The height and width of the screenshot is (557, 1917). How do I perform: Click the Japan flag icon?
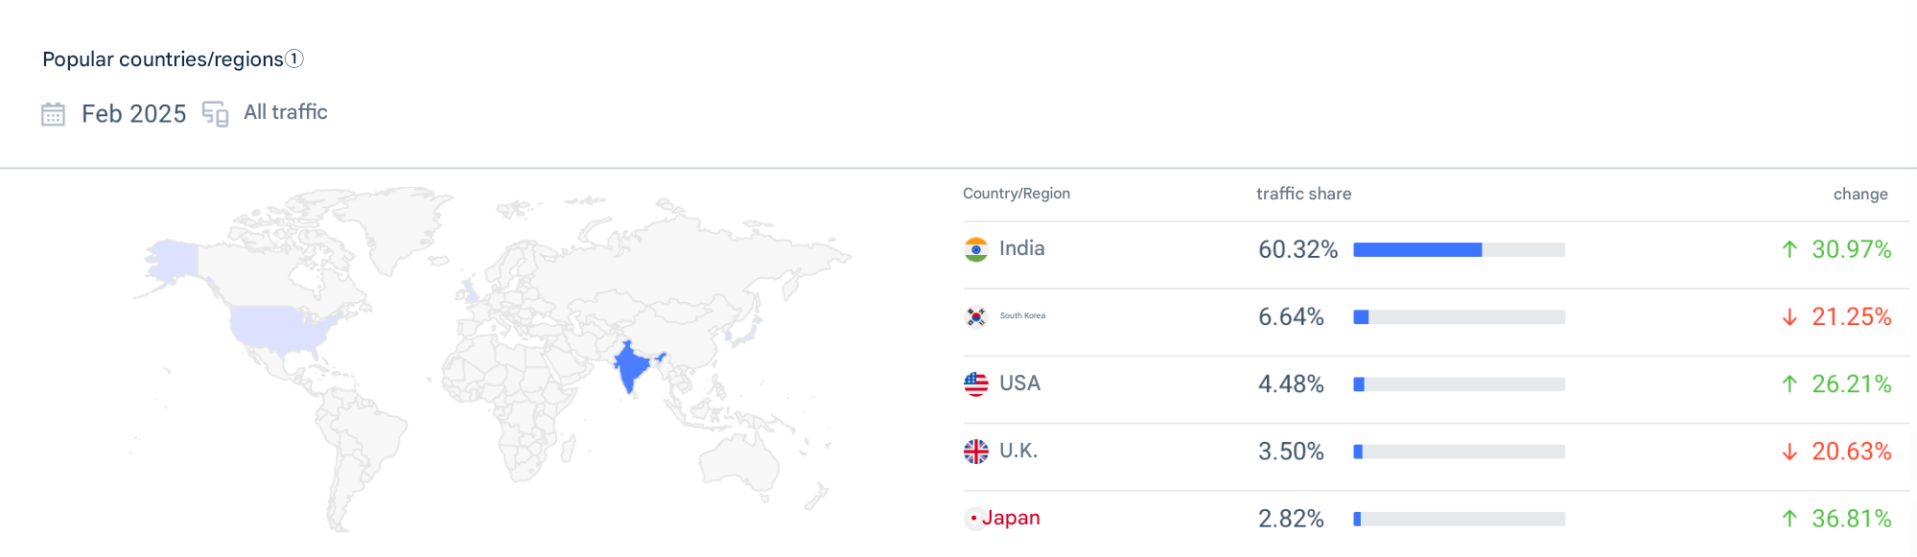(973, 518)
